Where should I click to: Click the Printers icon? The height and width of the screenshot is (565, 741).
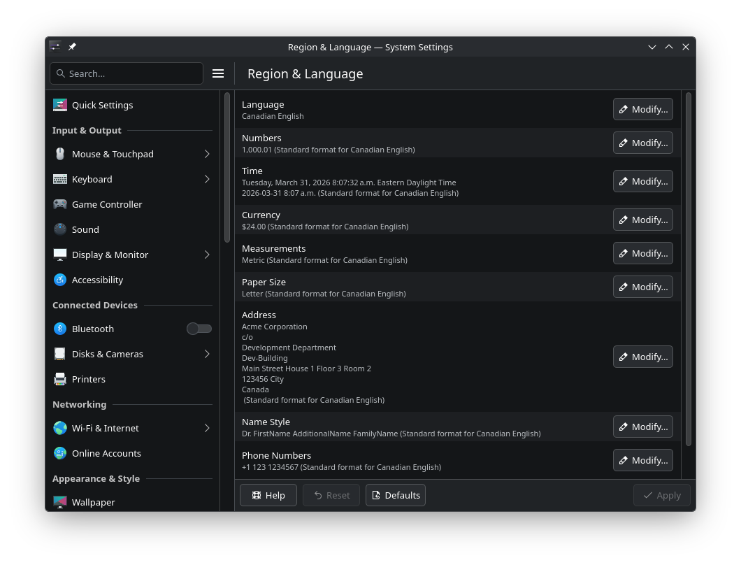pyautogui.click(x=60, y=379)
